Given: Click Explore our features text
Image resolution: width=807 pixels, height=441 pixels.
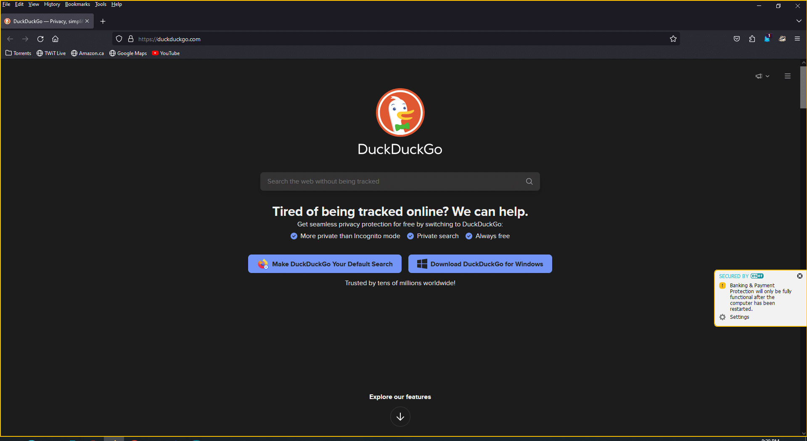Looking at the screenshot, I should tap(400, 397).
